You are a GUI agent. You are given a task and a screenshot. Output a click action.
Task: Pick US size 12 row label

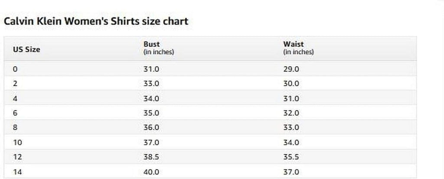17,157
